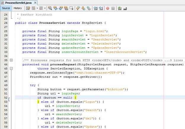Click the 'try' keyword on line 49
Image resolution: width=185 pixels, height=129 pixels.
(x=33, y=85)
